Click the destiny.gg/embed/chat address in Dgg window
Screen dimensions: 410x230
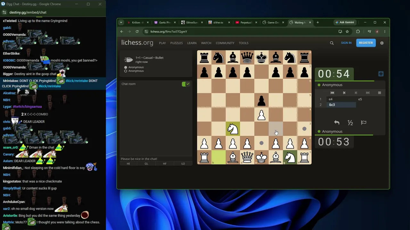[28, 12]
